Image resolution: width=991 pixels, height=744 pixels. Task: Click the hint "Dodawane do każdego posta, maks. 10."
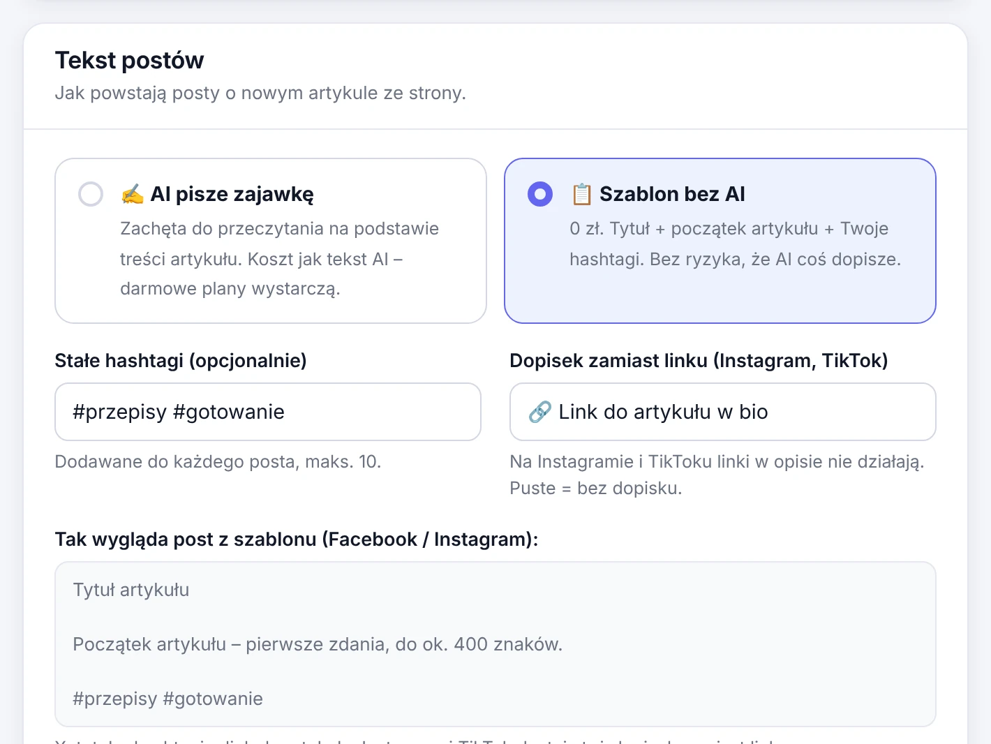218,462
